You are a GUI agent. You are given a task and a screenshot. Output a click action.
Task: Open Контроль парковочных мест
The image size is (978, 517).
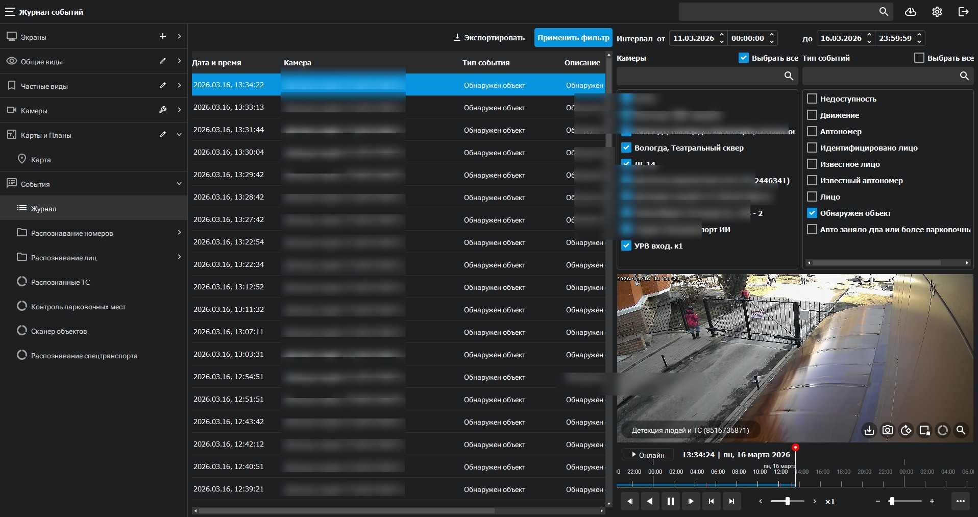(x=78, y=307)
